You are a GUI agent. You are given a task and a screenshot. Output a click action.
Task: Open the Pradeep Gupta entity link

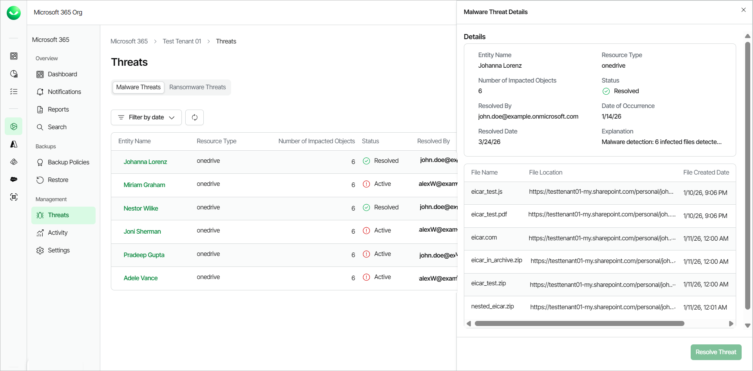pos(144,255)
